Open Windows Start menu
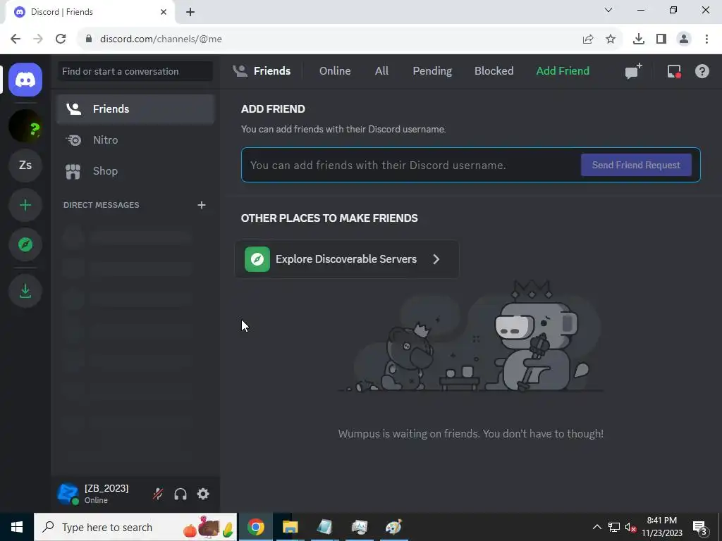The width and height of the screenshot is (722, 541). click(17, 527)
